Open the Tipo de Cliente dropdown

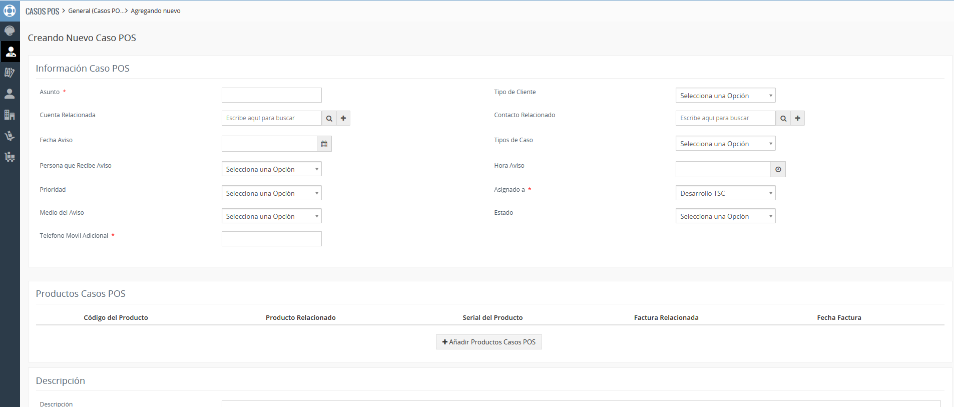point(725,95)
